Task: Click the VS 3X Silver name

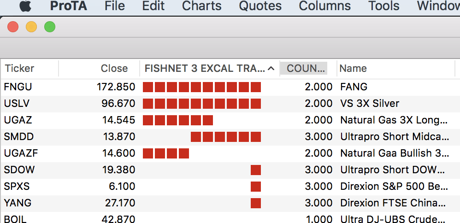Action: click(370, 104)
